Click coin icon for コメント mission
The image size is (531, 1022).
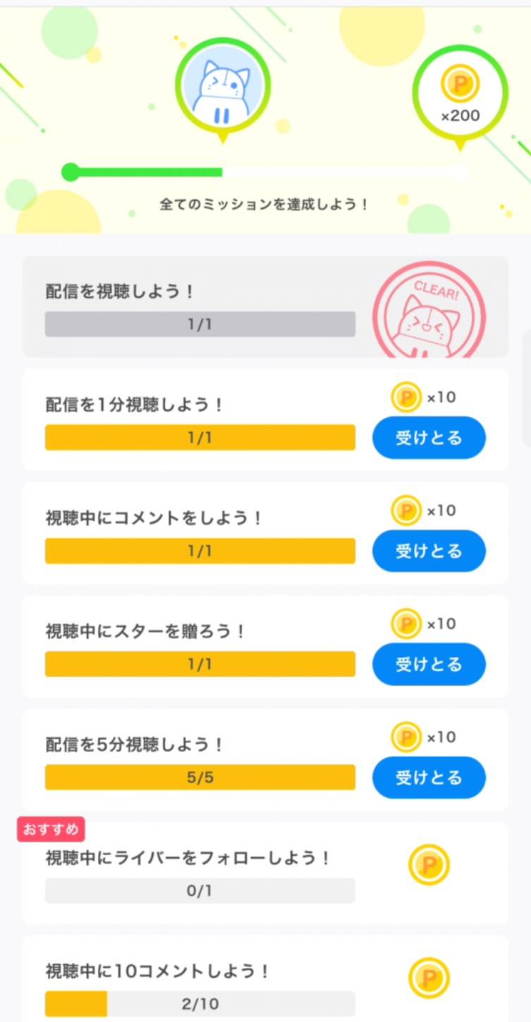click(x=405, y=510)
